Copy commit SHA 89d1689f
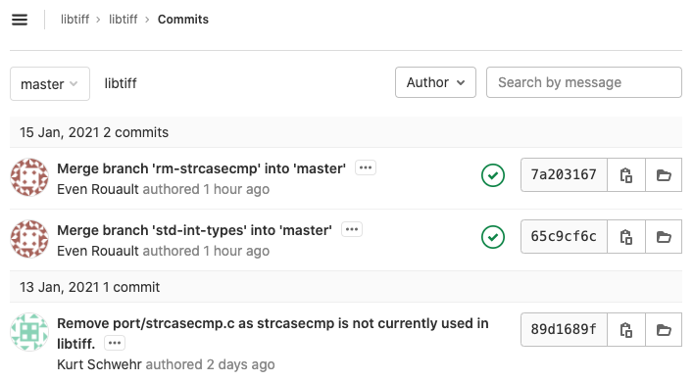The width and height of the screenshot is (694, 381). tap(625, 330)
